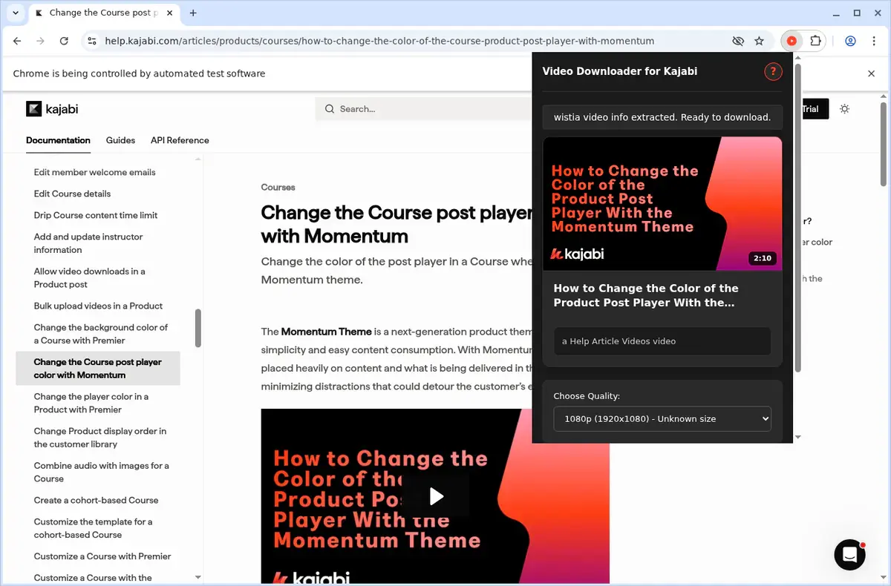Open the Chrome three-dot menu
This screenshot has width=891, height=586.
tap(874, 42)
